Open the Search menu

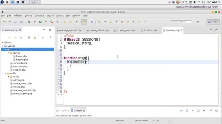(50, 15)
